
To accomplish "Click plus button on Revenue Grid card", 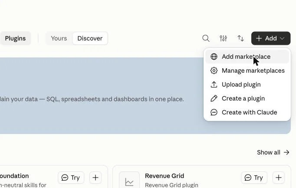I will coord(279,178).
